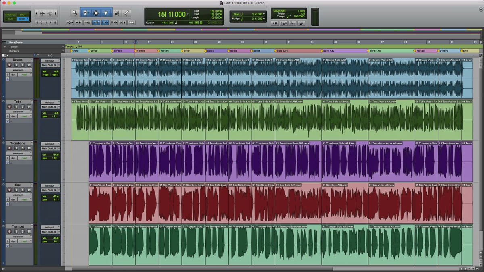484x272 pixels.
Task: Click the Verse Alt marker icon
Action: pyautogui.click(x=368, y=51)
